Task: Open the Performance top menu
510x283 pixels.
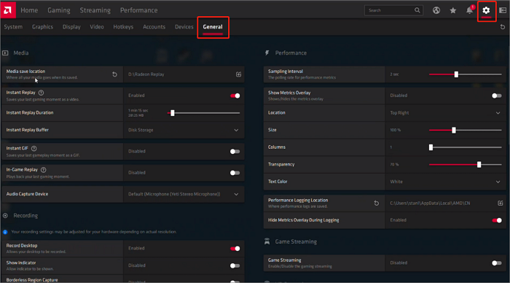Action: click(x=139, y=10)
